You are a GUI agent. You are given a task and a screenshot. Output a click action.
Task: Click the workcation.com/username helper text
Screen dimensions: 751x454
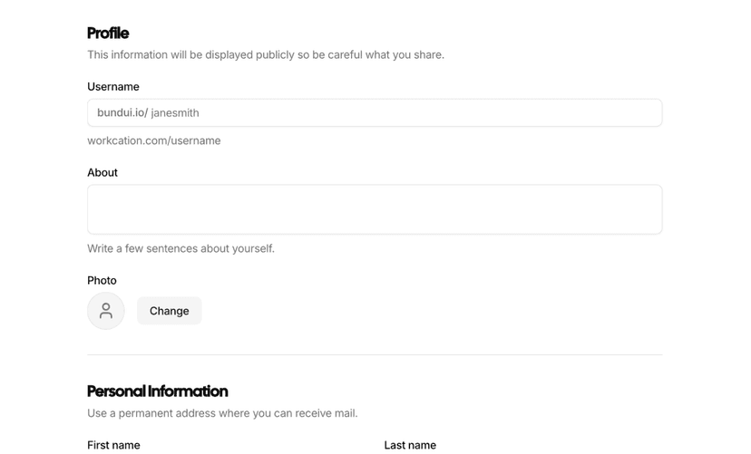154,140
